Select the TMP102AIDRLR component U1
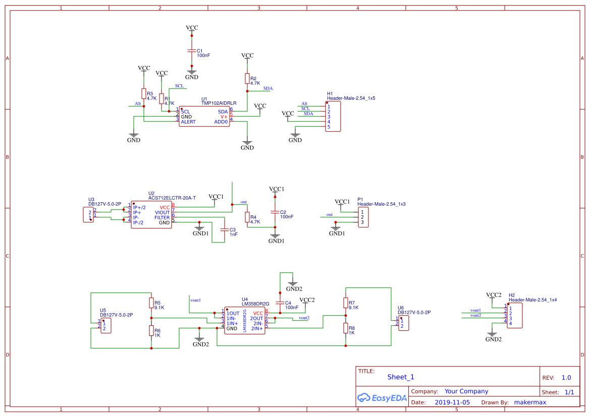590x417 pixels. 204,116
